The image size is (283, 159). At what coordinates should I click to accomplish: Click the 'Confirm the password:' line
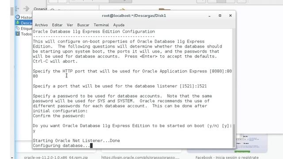(x=59, y=116)
